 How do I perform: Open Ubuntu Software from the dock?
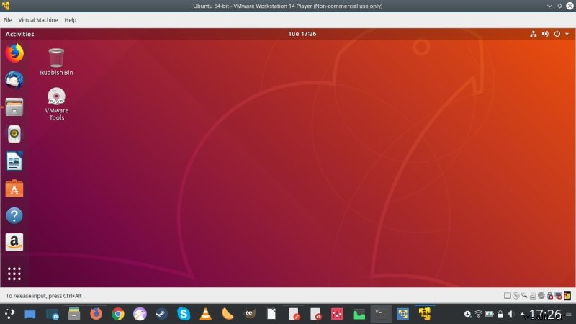pos(14,188)
